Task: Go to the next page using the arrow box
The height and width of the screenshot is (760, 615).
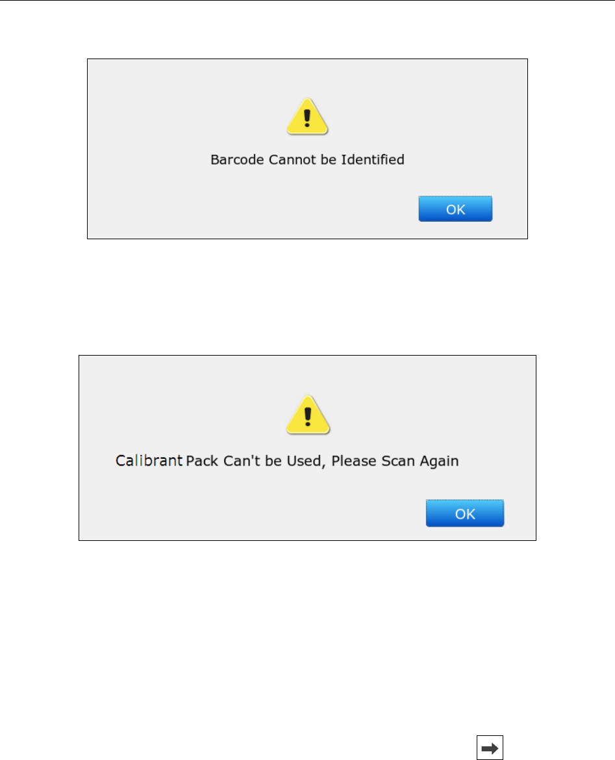Action: pyautogui.click(x=490, y=748)
